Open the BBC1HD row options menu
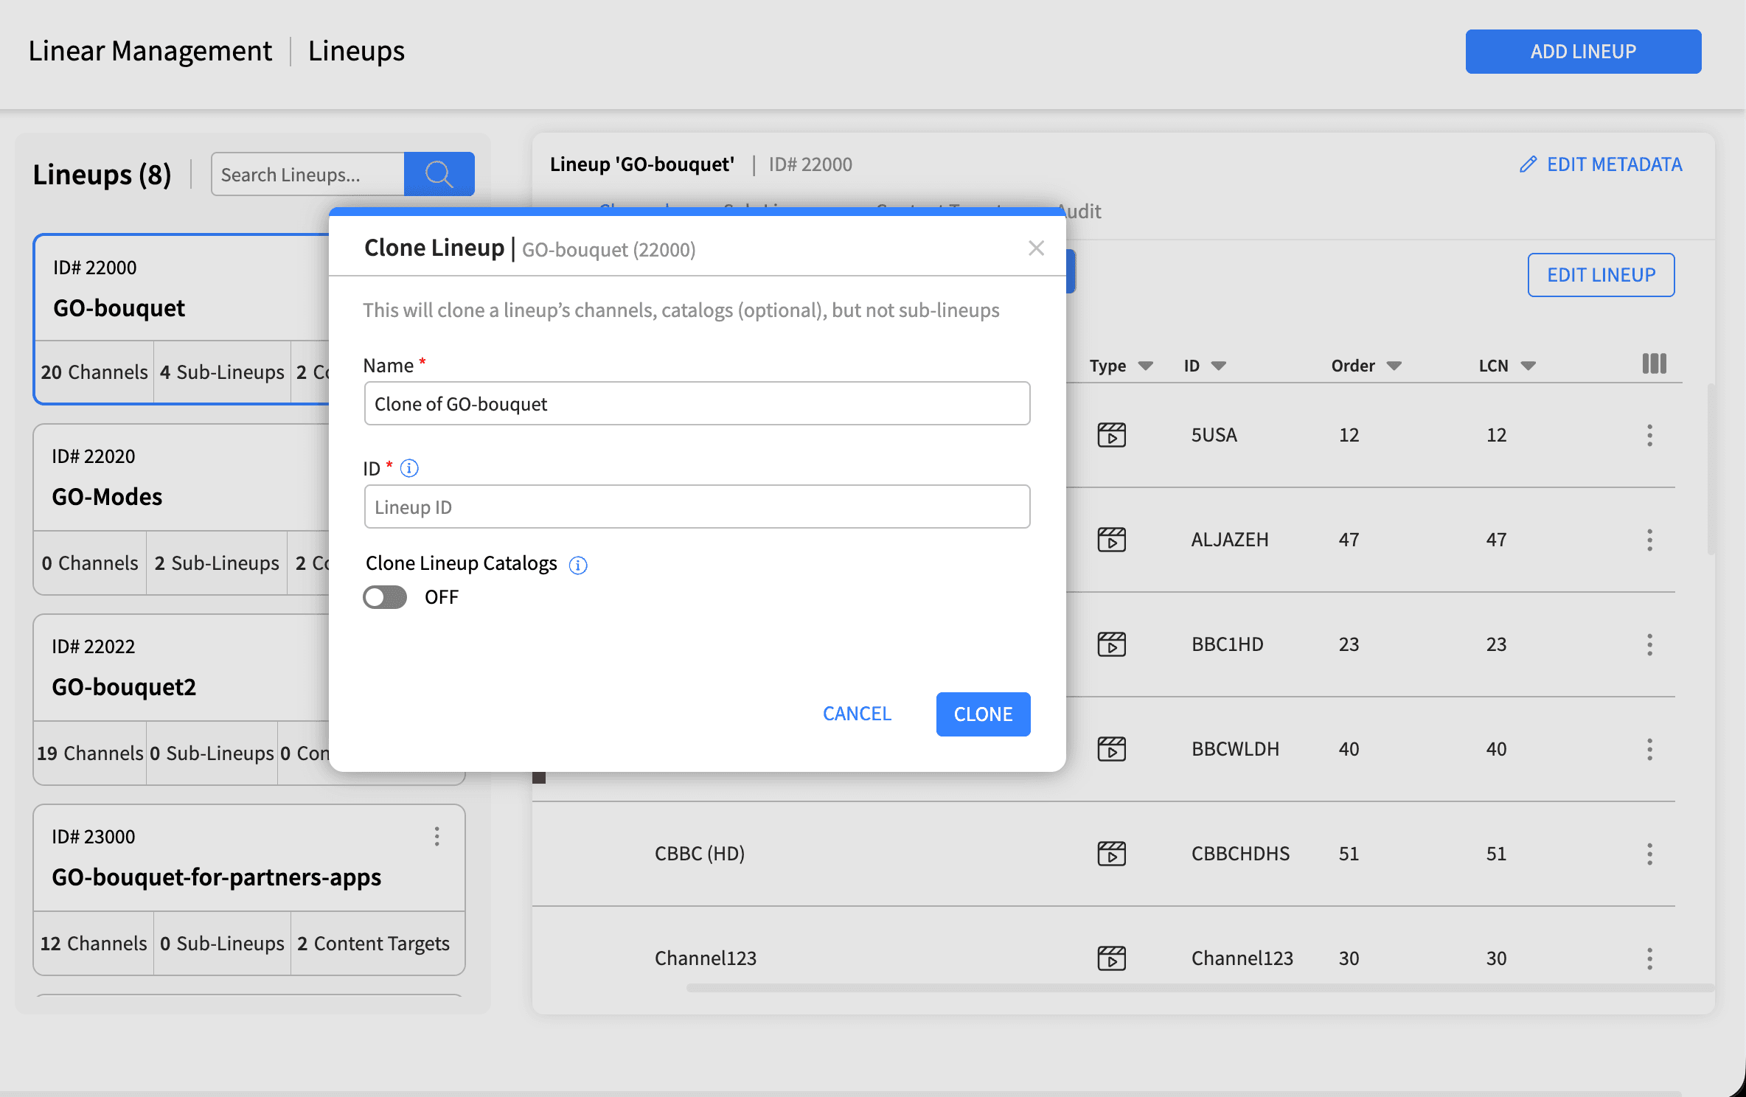1746x1097 pixels. pyautogui.click(x=1649, y=644)
